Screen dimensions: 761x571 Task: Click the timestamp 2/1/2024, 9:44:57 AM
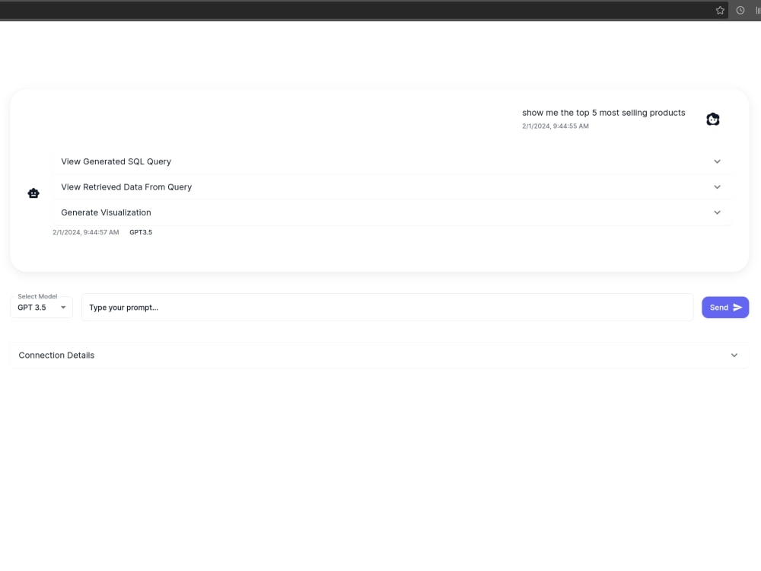[x=85, y=232]
